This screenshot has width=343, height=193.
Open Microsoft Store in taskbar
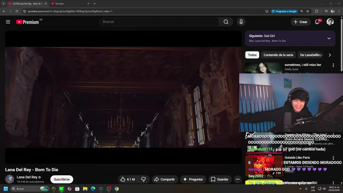coord(77,189)
